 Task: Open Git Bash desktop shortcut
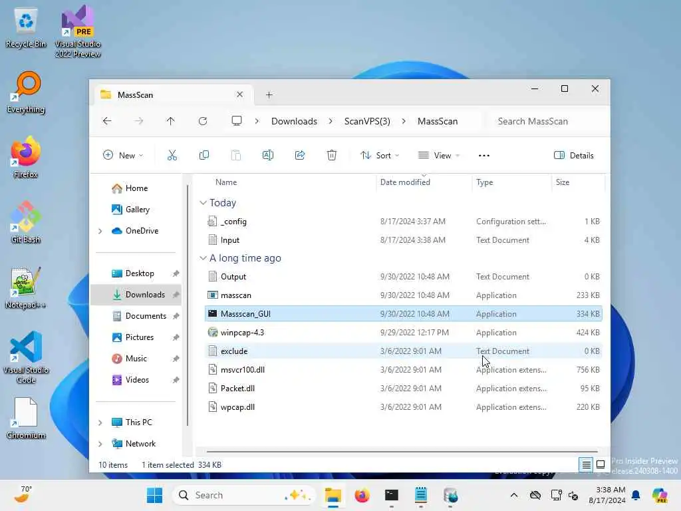(x=26, y=222)
